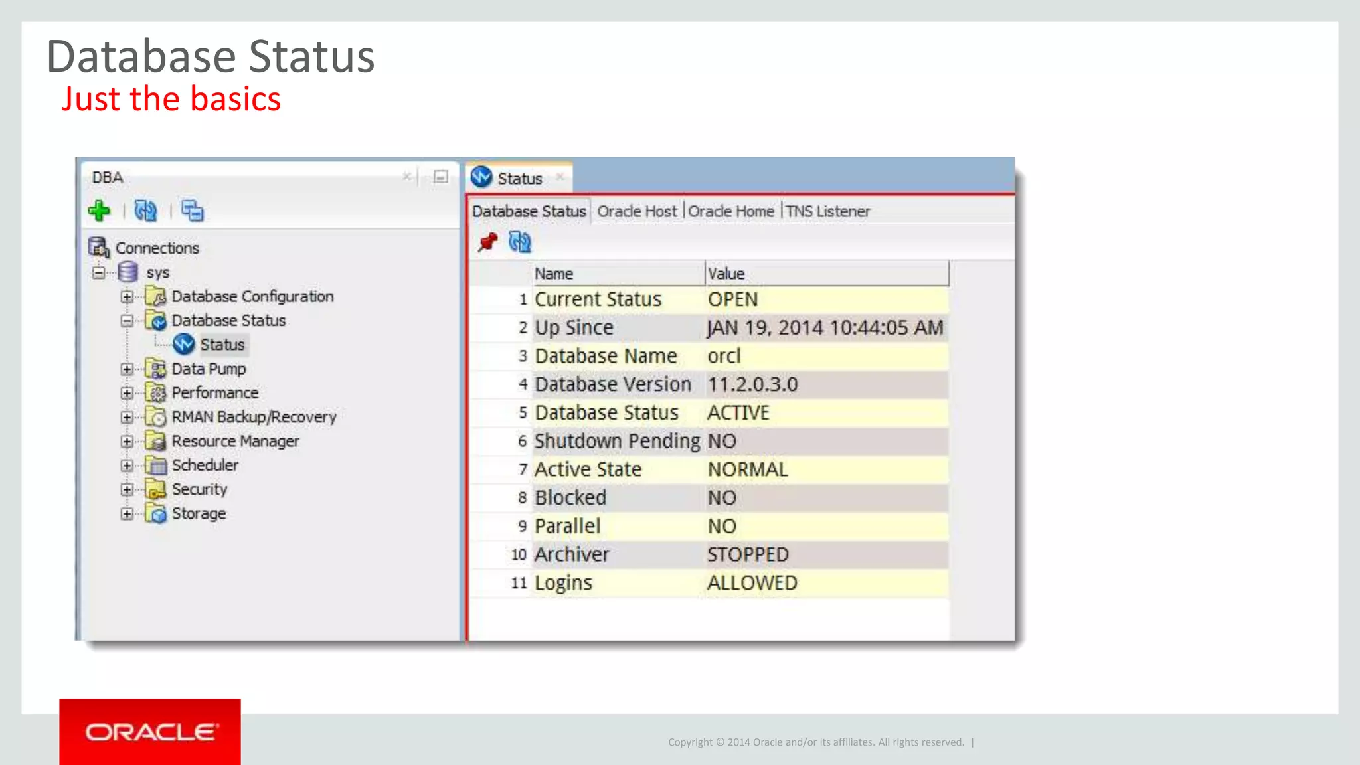Screen dimensions: 1360x765
Task: Switch to the Oracle Home tab
Action: 731,211
